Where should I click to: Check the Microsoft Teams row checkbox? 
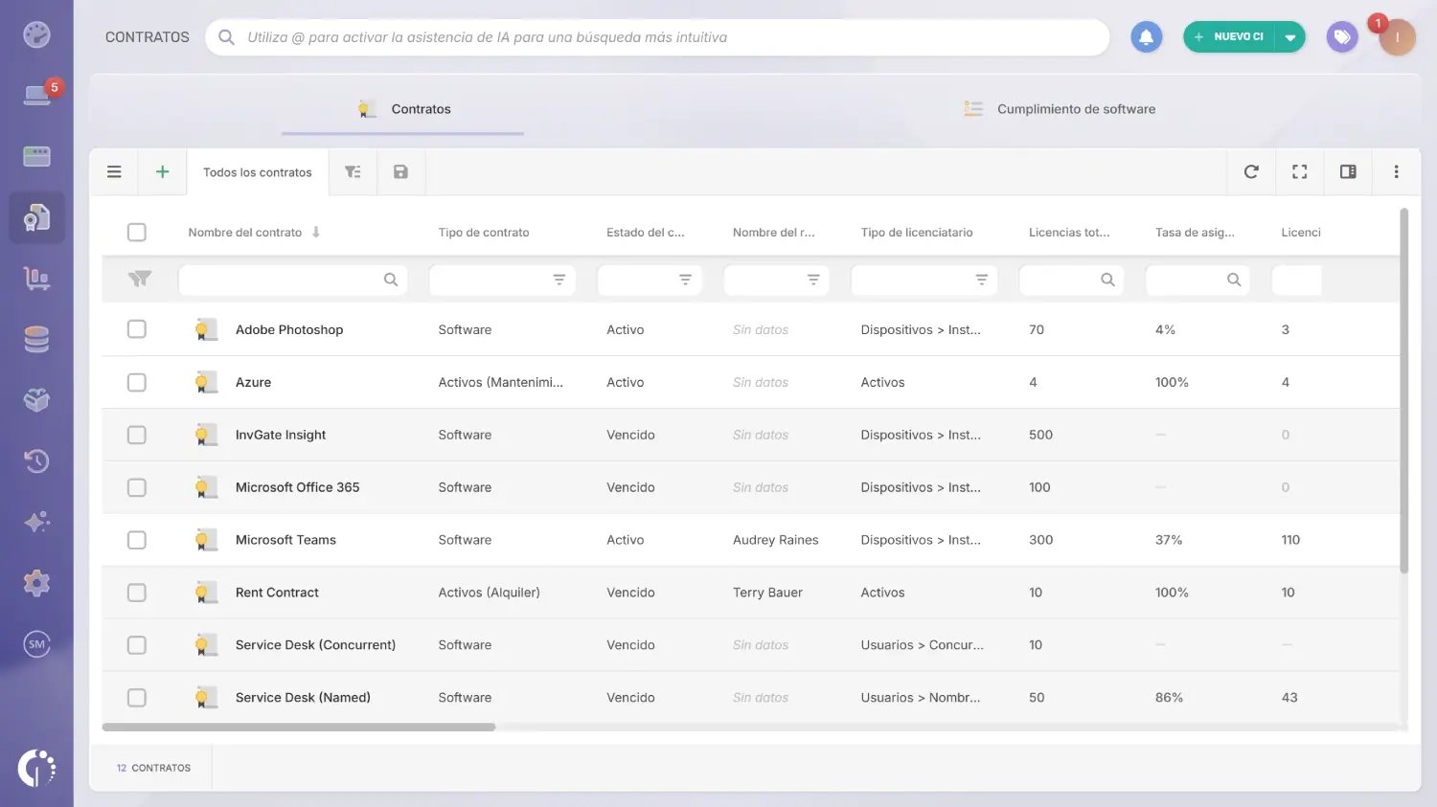(137, 540)
